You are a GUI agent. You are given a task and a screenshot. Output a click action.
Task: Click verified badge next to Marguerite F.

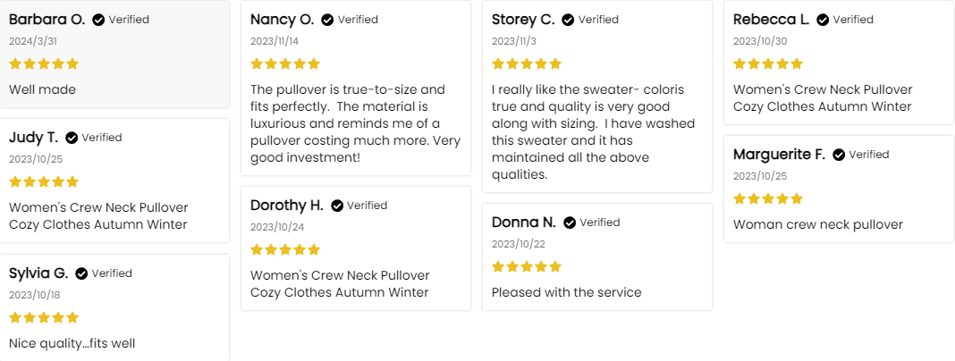[x=839, y=155]
